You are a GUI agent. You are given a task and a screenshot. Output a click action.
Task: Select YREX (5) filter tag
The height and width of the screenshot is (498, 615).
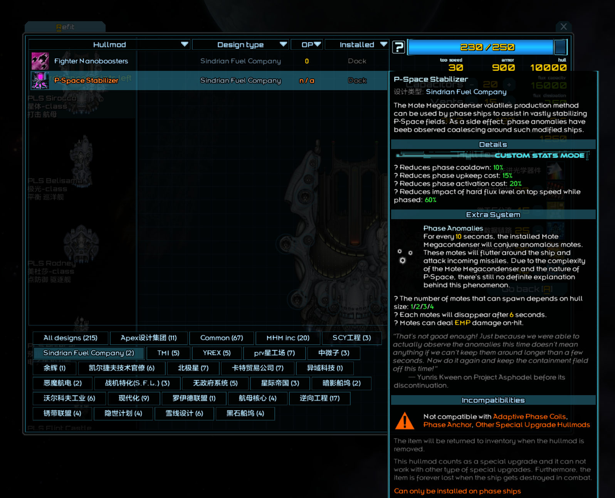pyautogui.click(x=217, y=353)
